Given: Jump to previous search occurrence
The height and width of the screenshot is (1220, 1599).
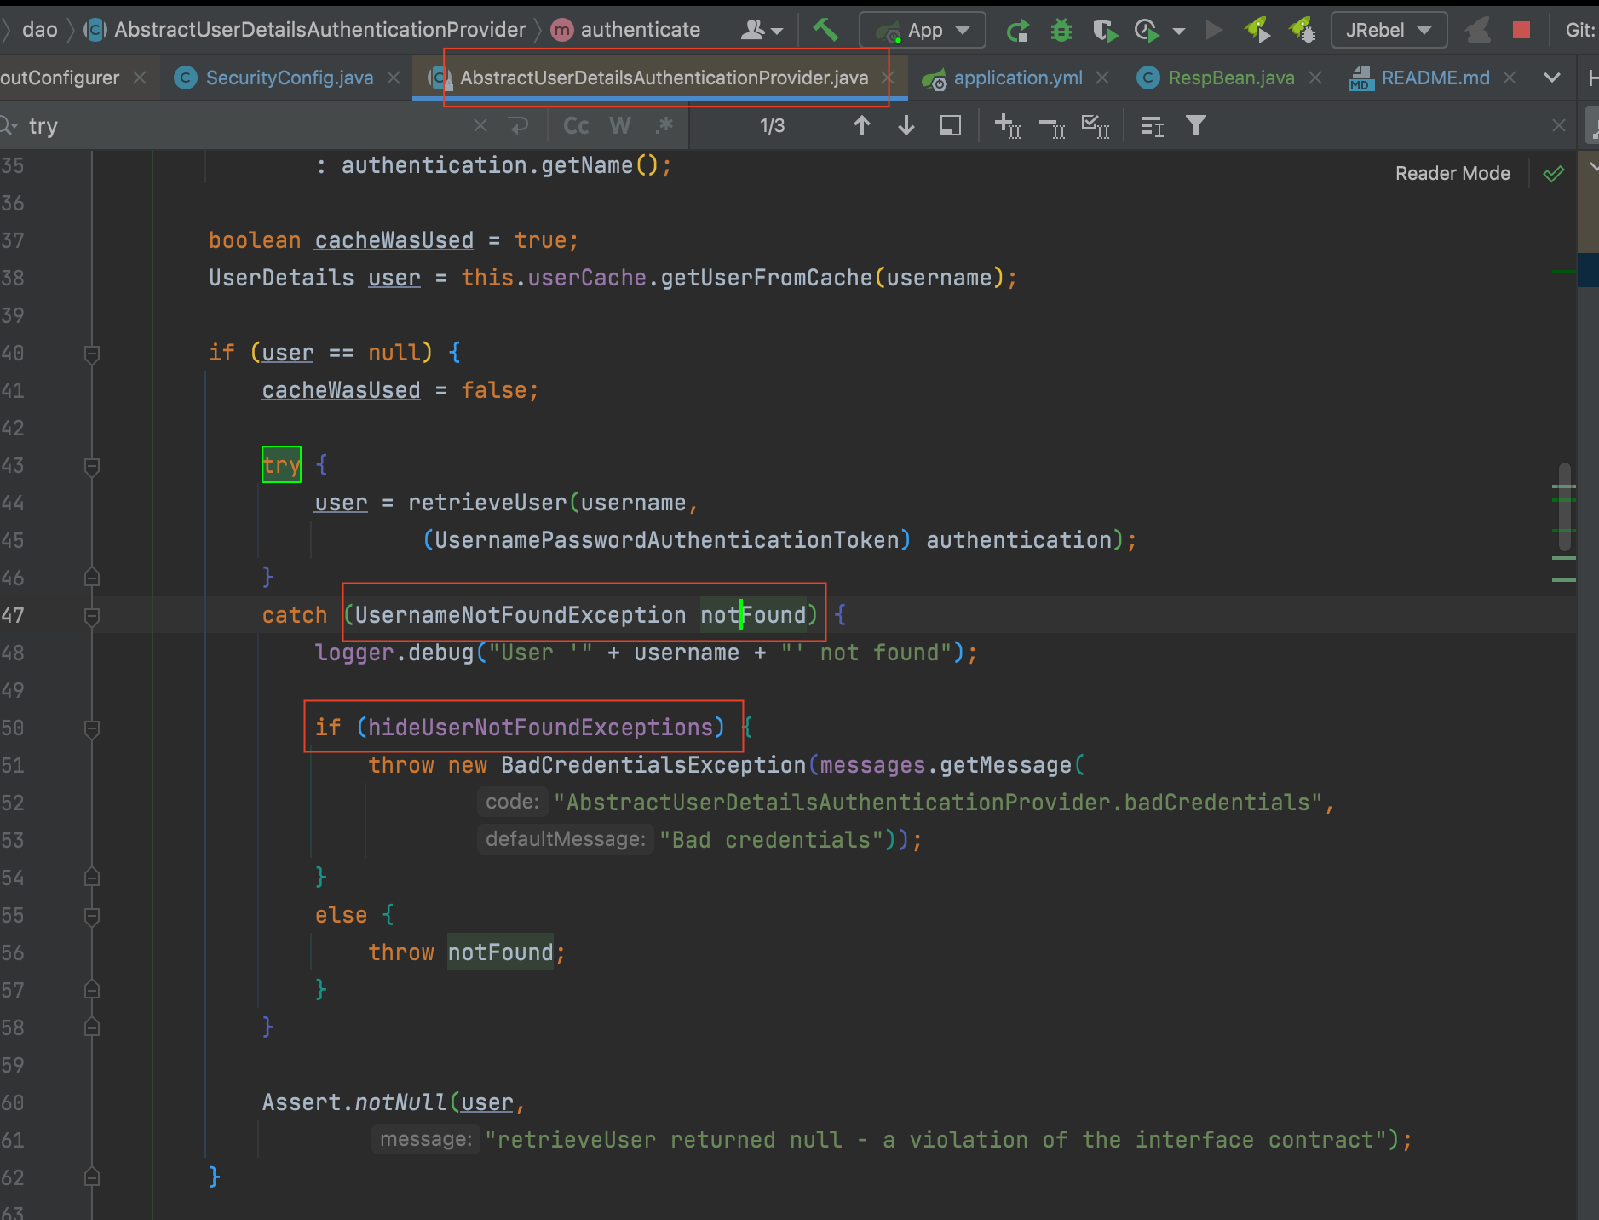Looking at the screenshot, I should click(861, 126).
